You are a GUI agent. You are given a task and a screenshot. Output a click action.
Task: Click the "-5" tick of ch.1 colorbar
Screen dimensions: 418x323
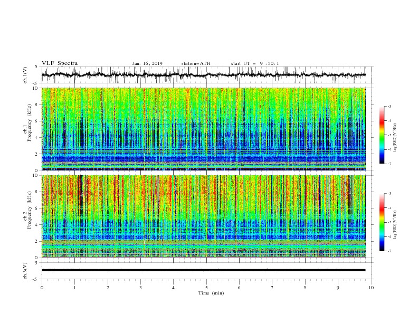[389, 135]
